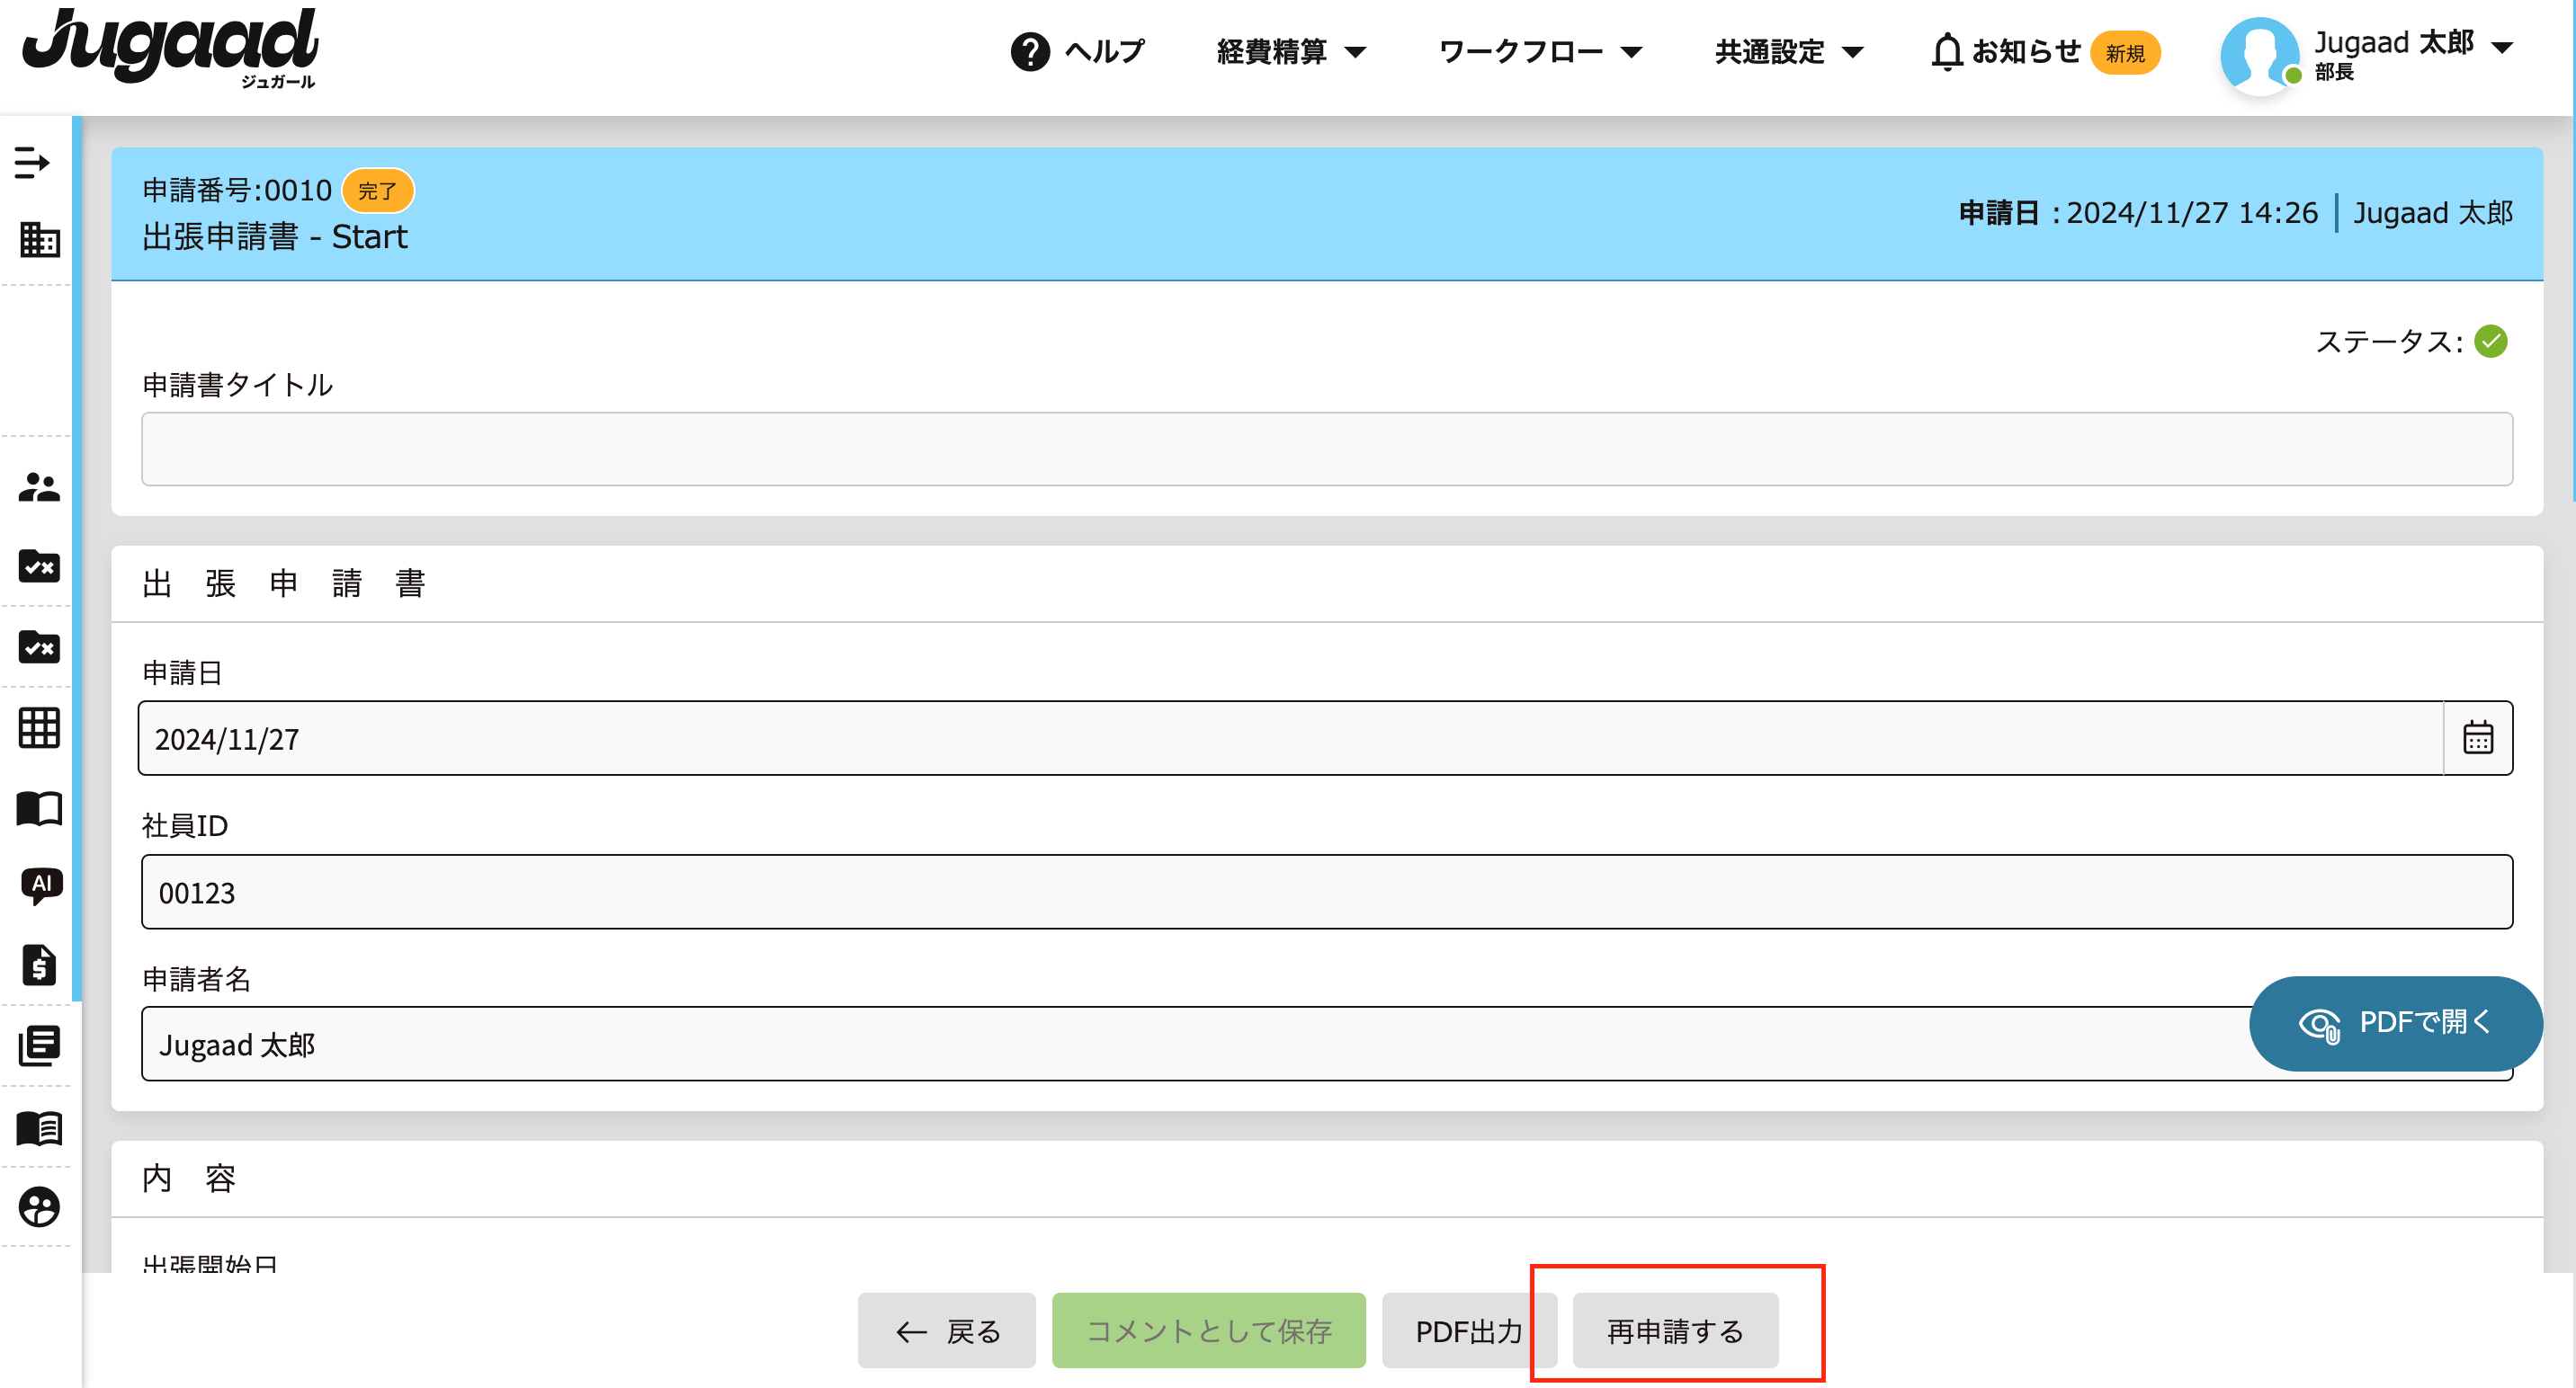Image resolution: width=2576 pixels, height=1388 pixels.
Task: Expand the ワークフロー dropdown menu
Action: click(x=1540, y=52)
